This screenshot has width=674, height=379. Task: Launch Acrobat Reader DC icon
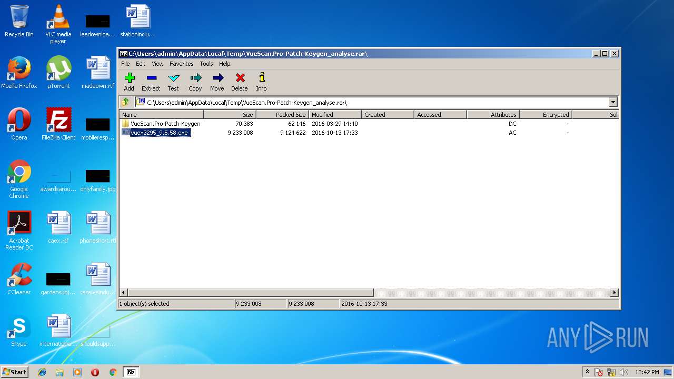pyautogui.click(x=19, y=231)
